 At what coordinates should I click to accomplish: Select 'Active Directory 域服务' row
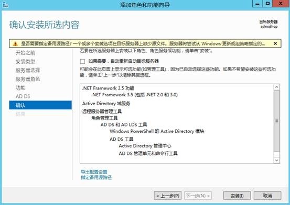[106, 104]
